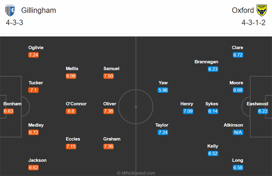Open the Oxford team name link
Viewport: 272px width, 176px height.
(243, 10)
